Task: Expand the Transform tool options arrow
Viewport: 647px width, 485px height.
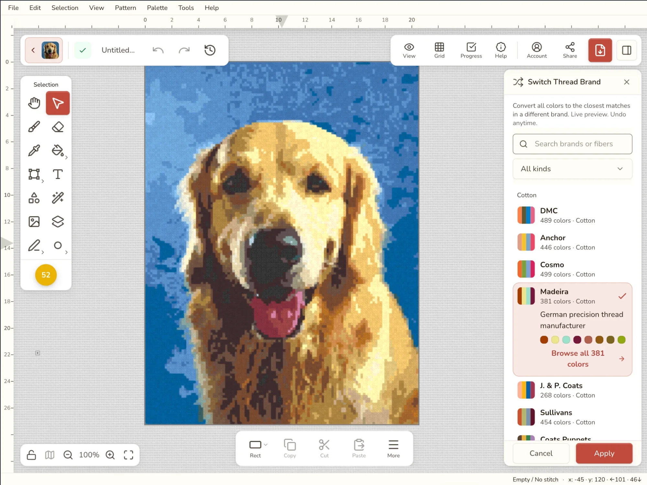Action: [x=43, y=181]
